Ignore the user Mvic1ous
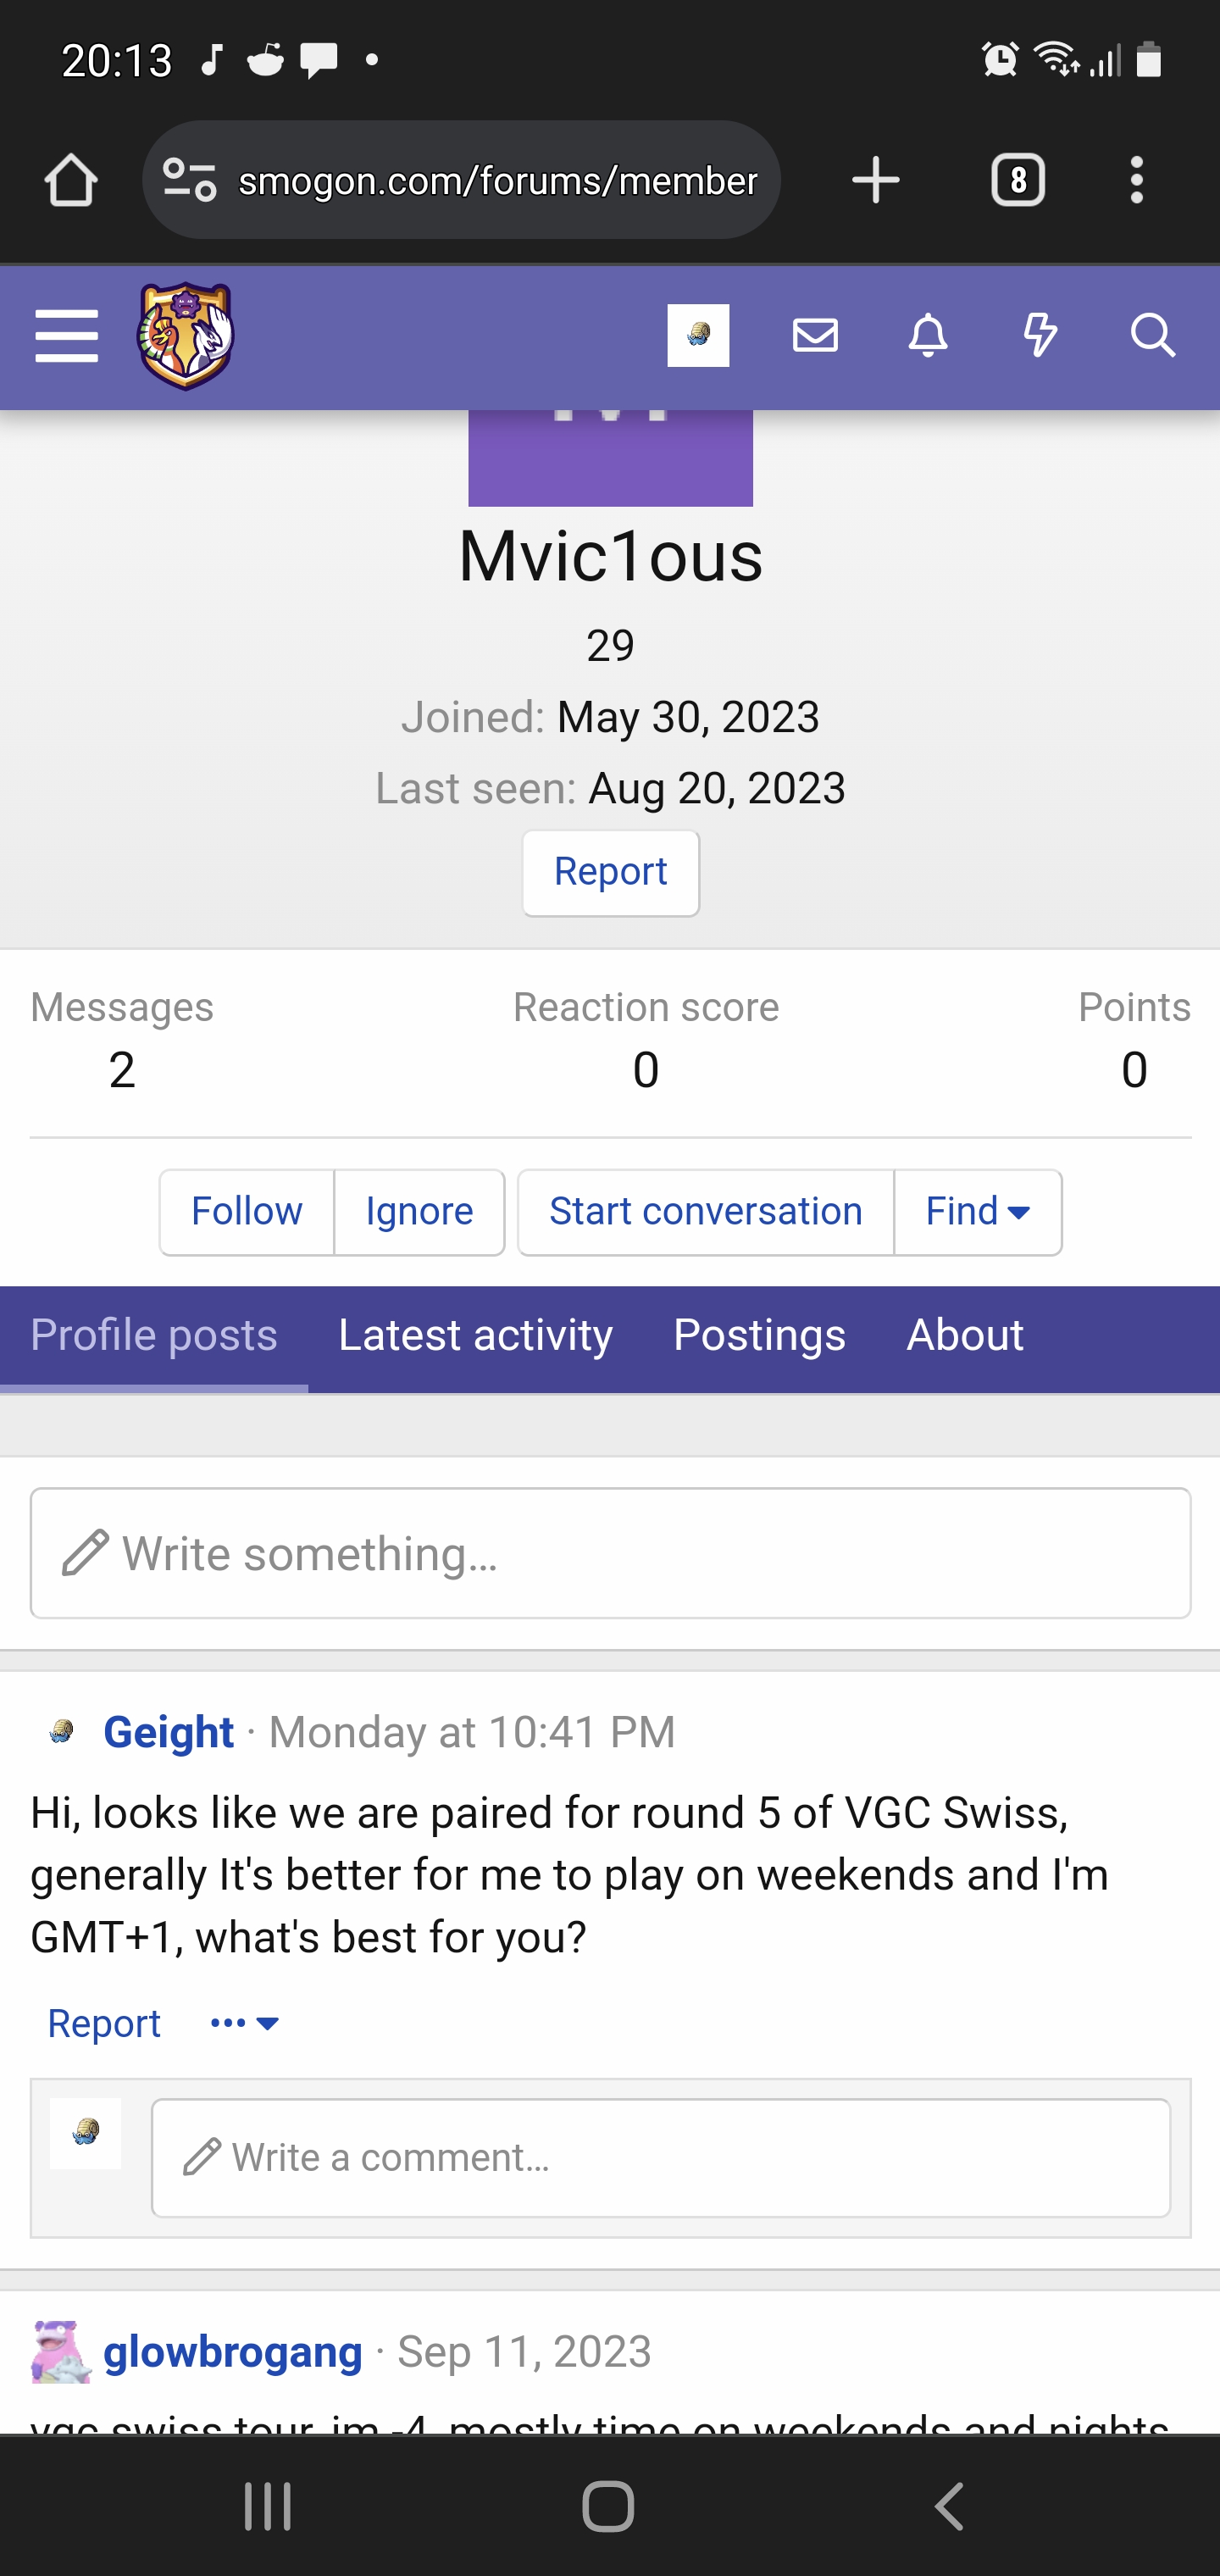This screenshot has height=2576, width=1220. point(419,1212)
